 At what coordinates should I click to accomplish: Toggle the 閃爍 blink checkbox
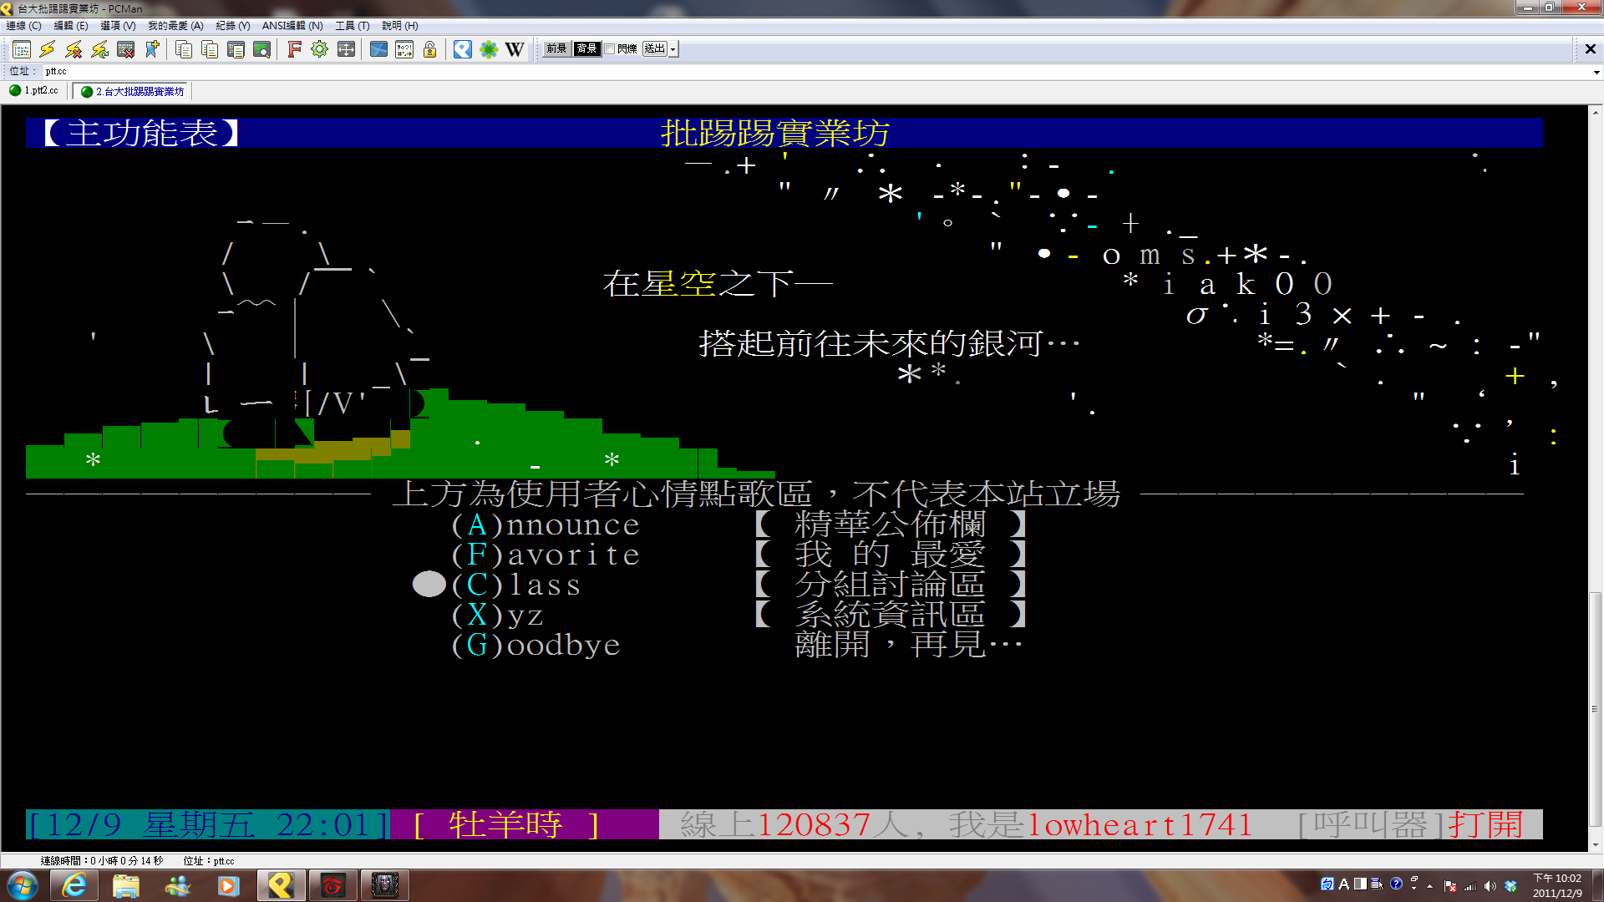[x=610, y=49]
